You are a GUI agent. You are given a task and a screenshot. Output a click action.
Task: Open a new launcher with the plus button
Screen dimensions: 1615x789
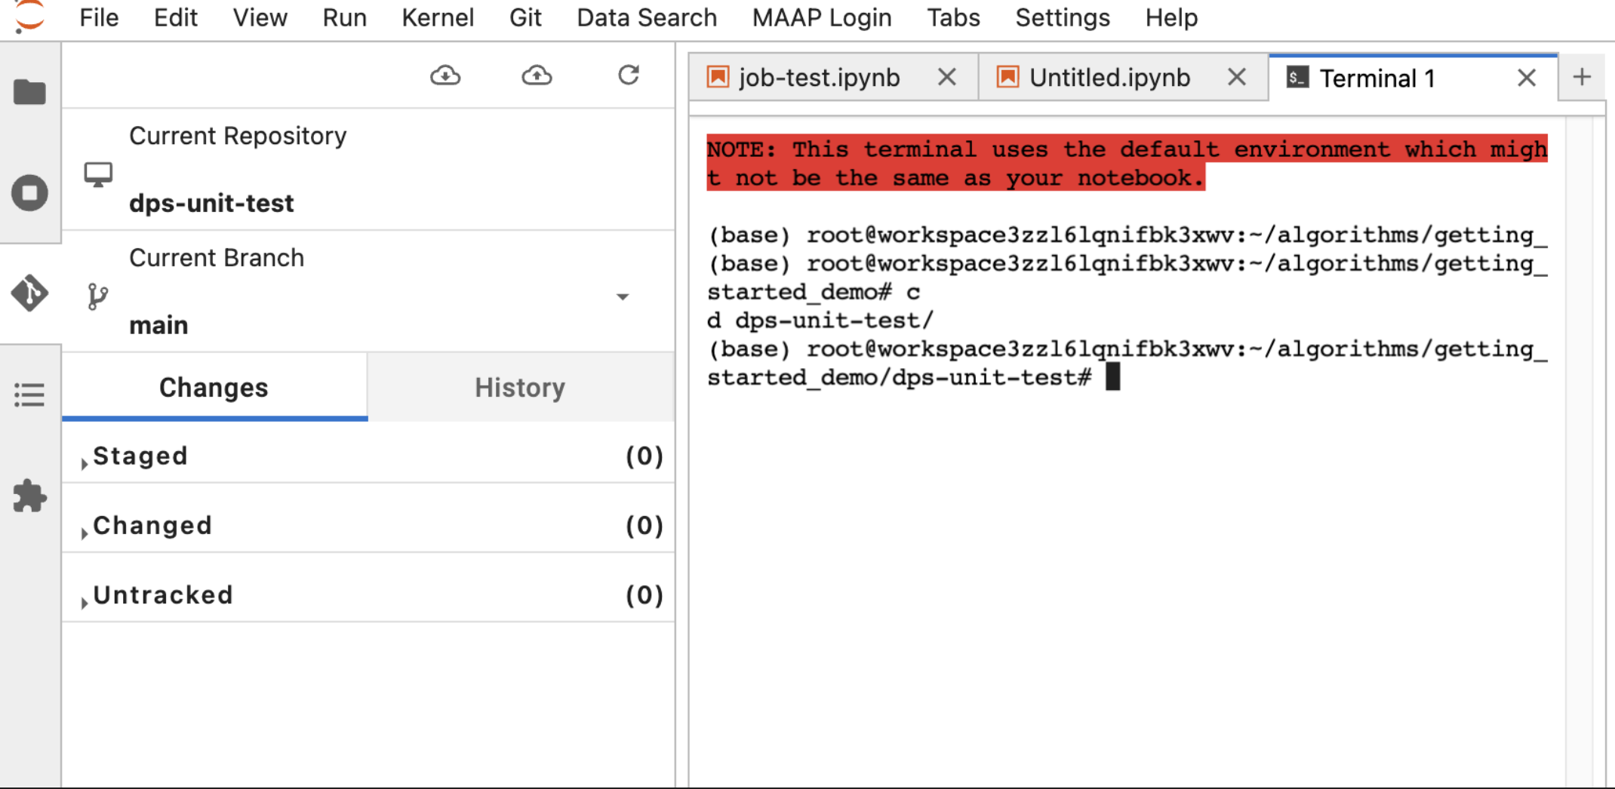[1582, 77]
